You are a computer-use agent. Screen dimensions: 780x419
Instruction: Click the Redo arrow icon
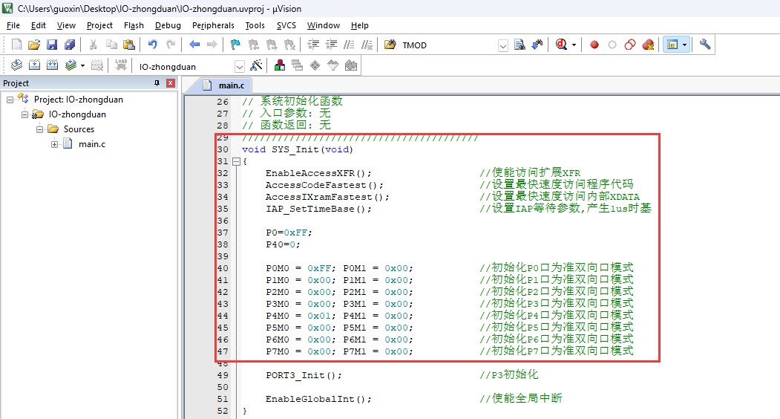[x=171, y=45]
